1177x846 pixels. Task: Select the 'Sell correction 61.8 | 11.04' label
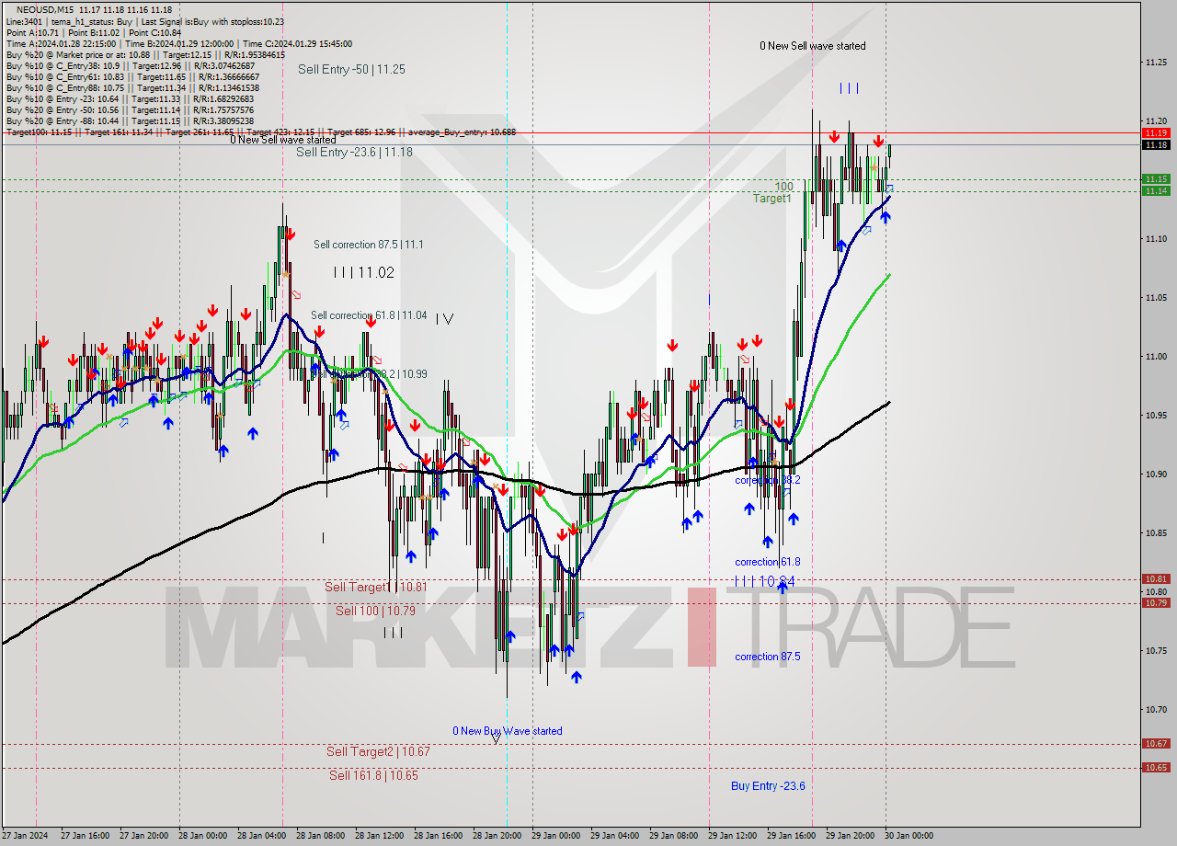tap(369, 315)
